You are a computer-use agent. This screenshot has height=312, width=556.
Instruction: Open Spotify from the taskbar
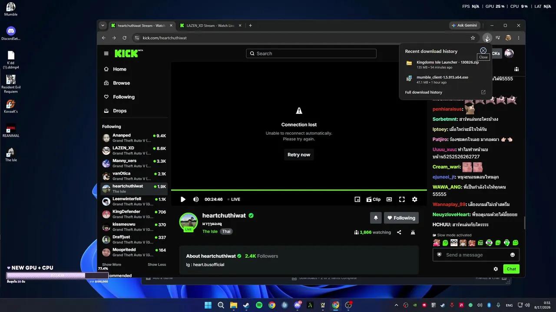pyautogui.click(x=259, y=305)
